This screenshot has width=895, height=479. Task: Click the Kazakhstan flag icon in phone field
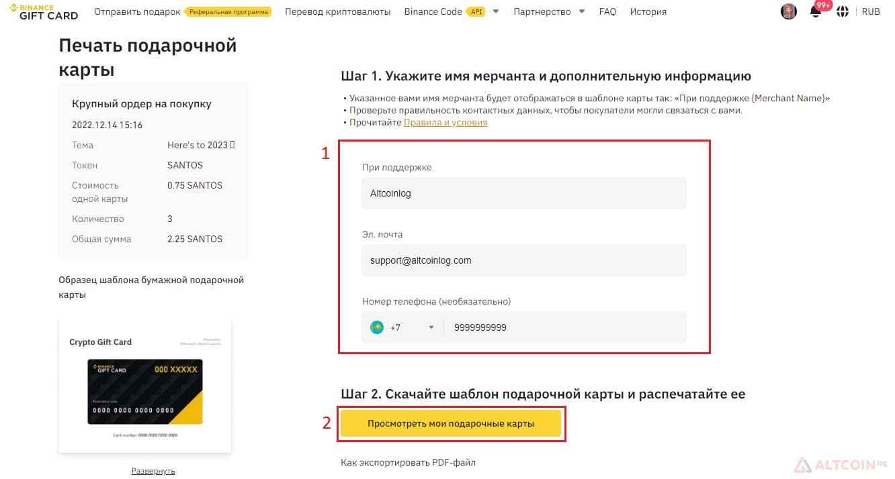tap(377, 327)
